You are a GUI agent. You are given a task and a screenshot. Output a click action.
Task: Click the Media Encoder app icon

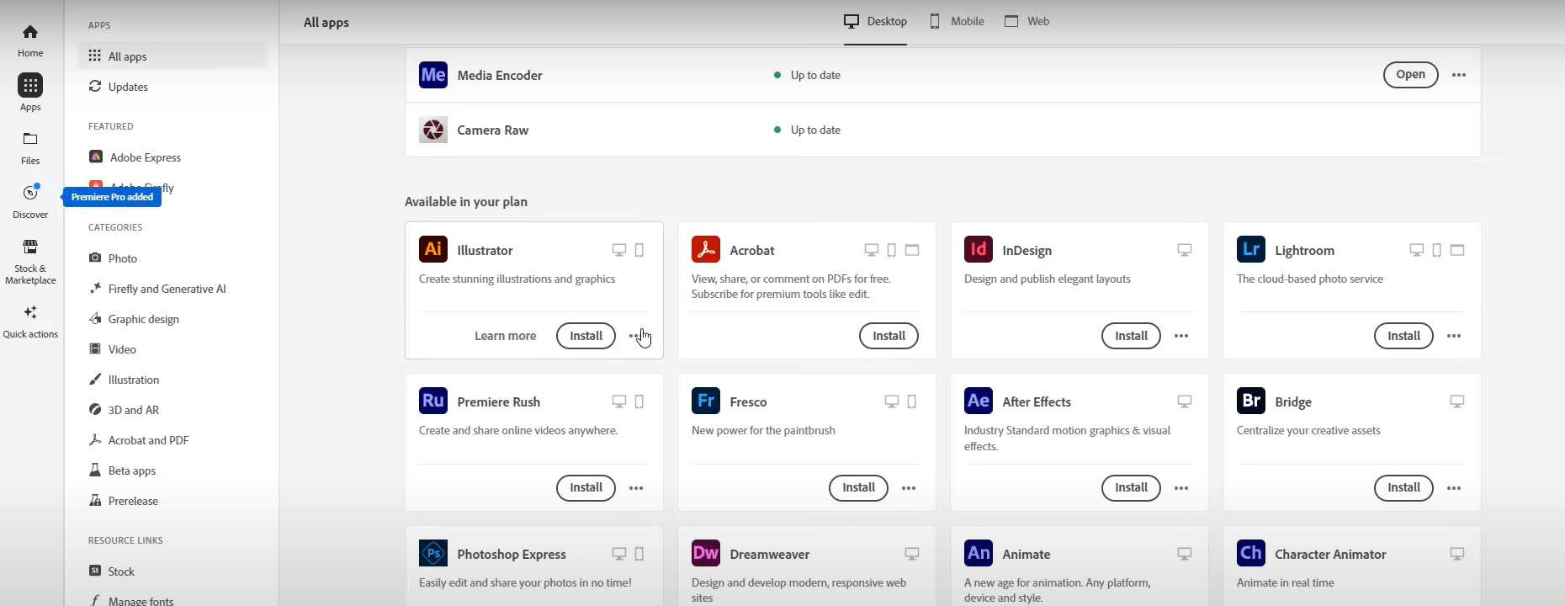point(433,75)
